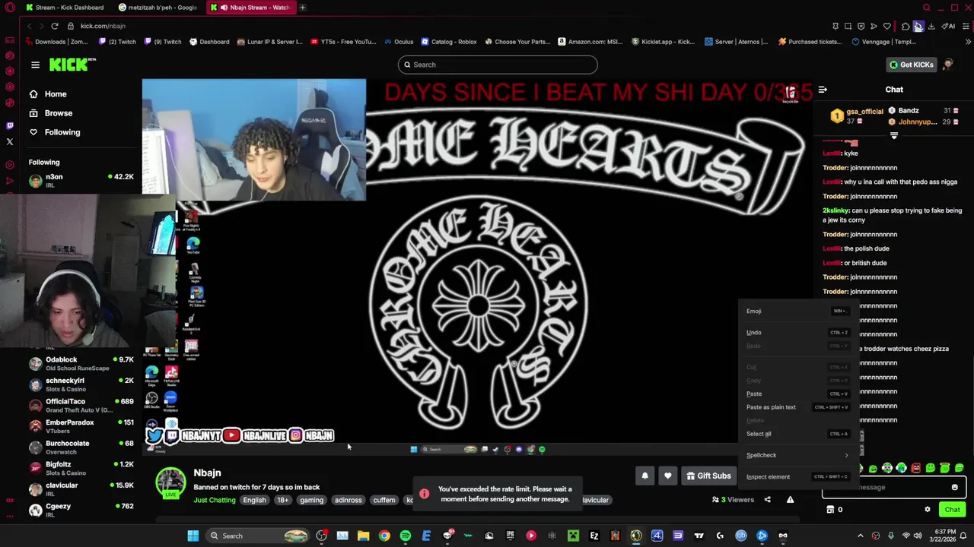Click the Get KICKs button
974x547 pixels.
click(911, 65)
